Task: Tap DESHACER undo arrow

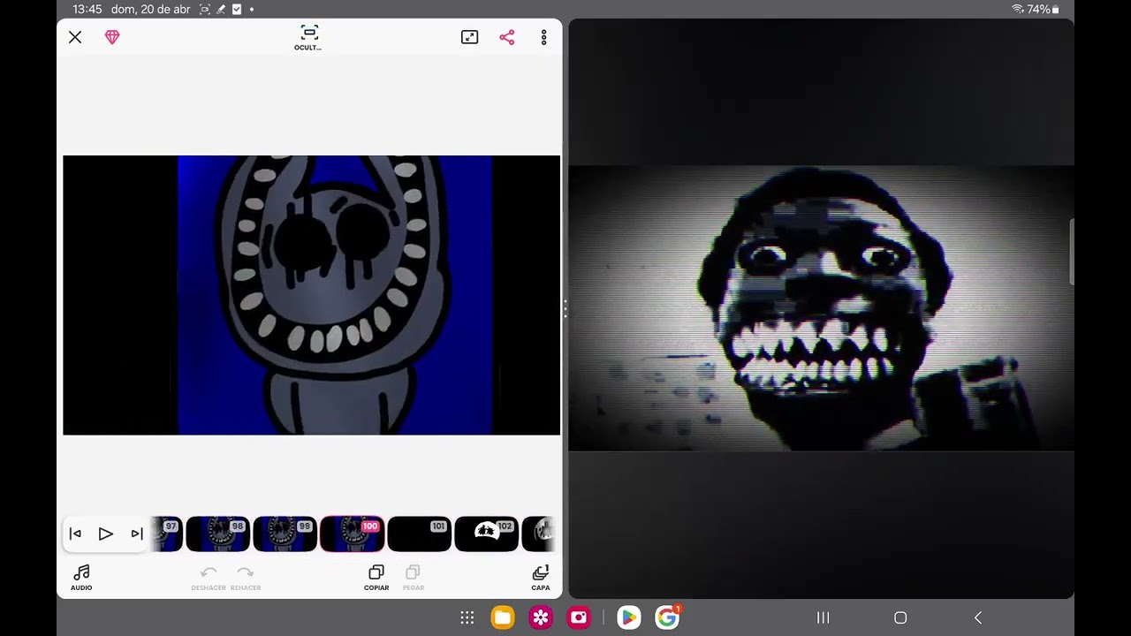Action: tap(209, 579)
